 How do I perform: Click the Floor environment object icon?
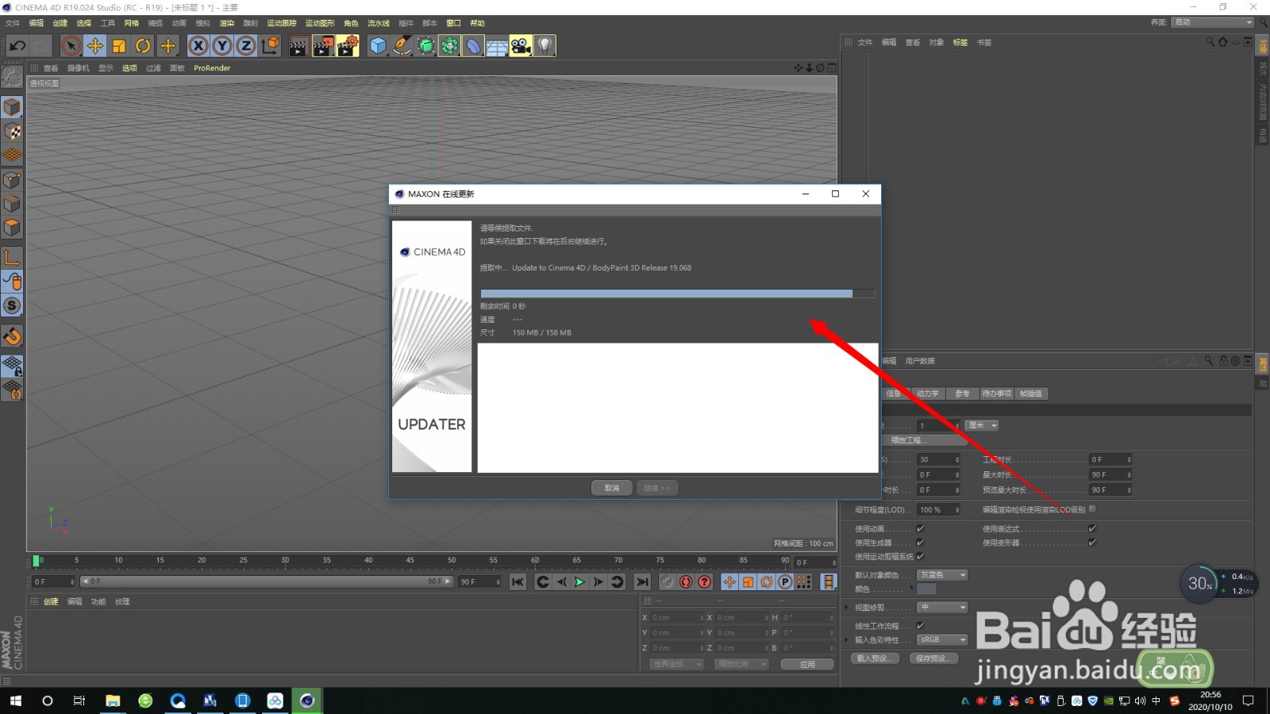click(497, 46)
